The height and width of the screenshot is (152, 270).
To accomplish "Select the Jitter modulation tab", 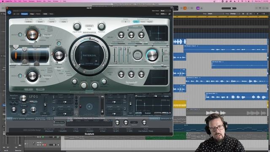I will click(22, 119).
